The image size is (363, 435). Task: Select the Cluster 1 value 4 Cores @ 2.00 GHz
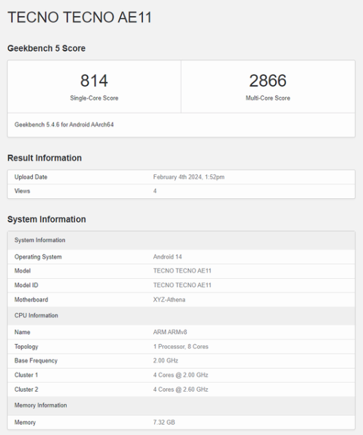(x=180, y=375)
